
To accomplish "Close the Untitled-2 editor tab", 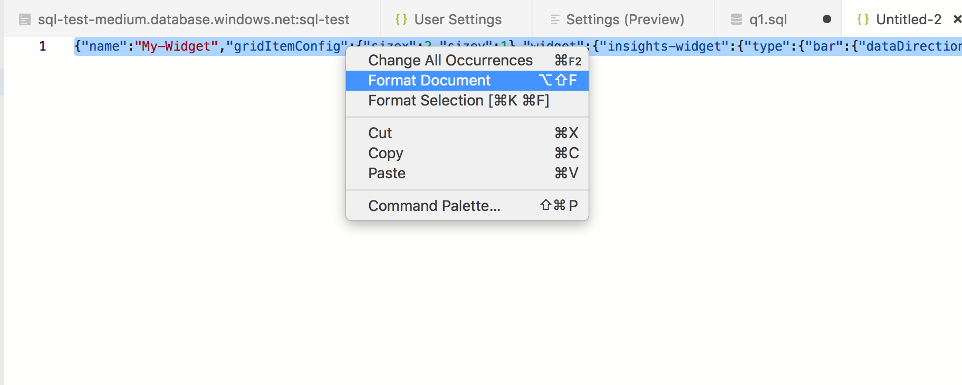I will coord(957,20).
